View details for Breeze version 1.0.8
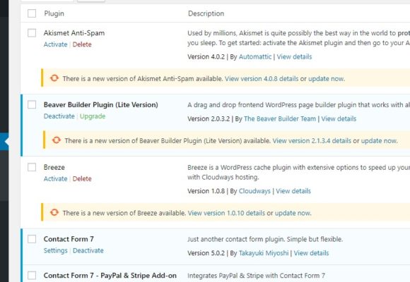 coord(293,191)
